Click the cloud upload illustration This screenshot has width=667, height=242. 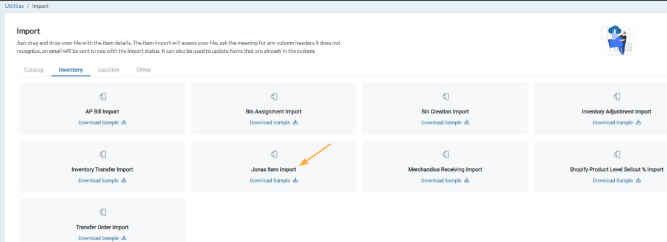(x=617, y=41)
